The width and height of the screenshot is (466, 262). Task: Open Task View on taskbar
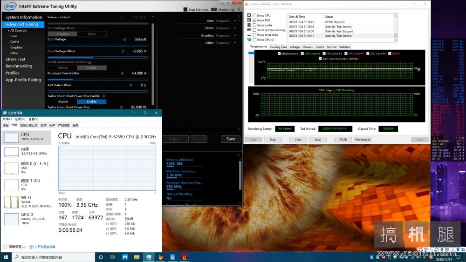[x=113, y=257]
